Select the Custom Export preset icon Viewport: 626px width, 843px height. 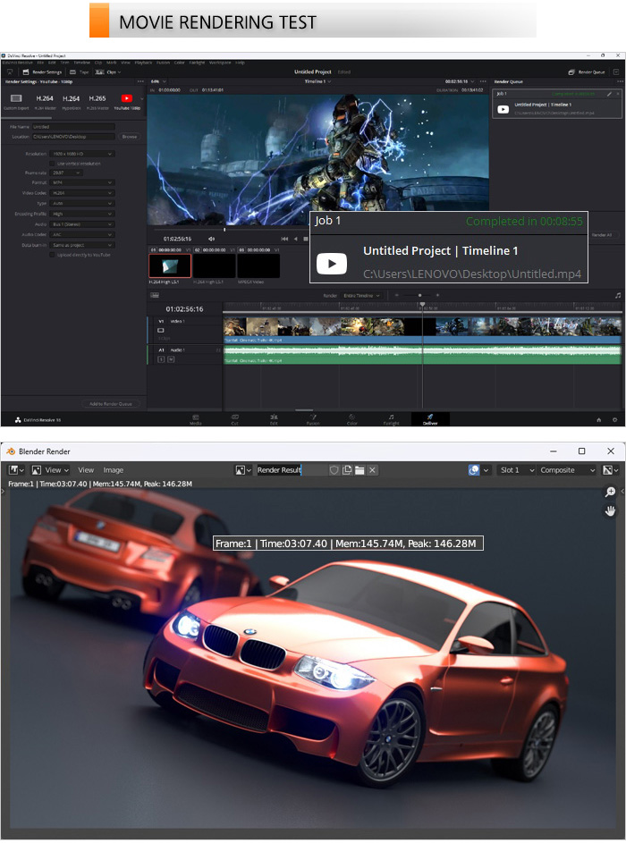[16, 98]
